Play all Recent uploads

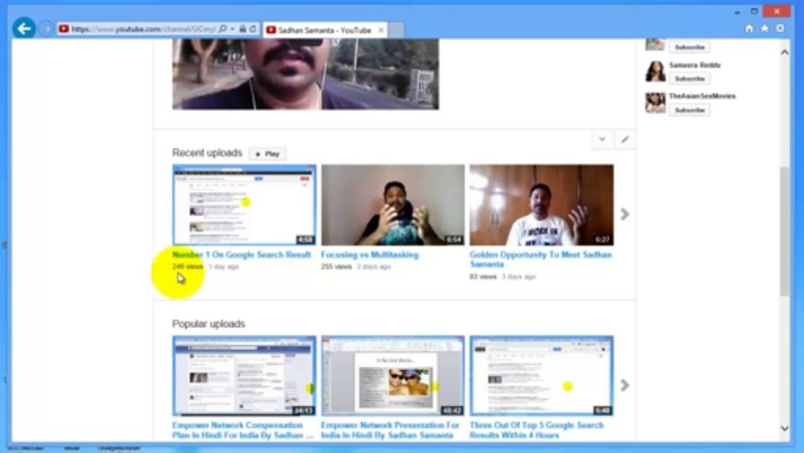click(268, 154)
